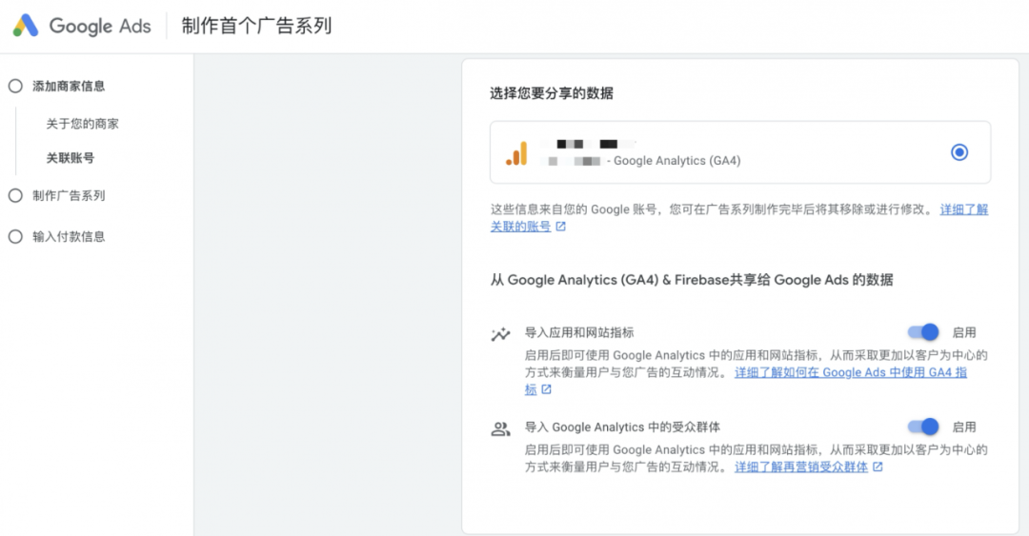Click the Google Ads logo icon
The width and height of the screenshot is (1029, 536).
click(x=26, y=26)
